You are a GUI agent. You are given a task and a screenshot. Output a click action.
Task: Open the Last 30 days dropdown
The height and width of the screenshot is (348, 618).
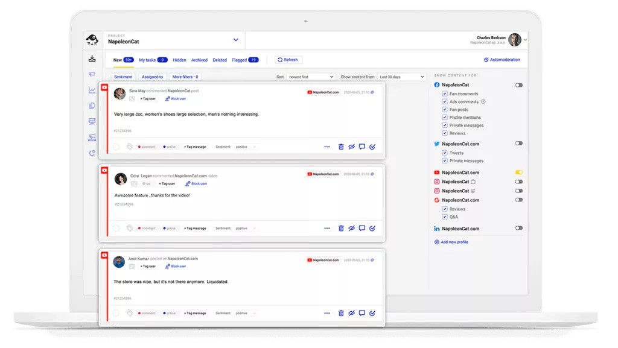pos(401,77)
